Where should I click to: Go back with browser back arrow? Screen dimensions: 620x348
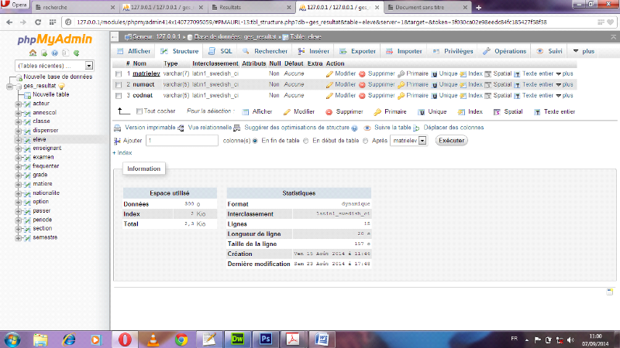tap(9, 22)
